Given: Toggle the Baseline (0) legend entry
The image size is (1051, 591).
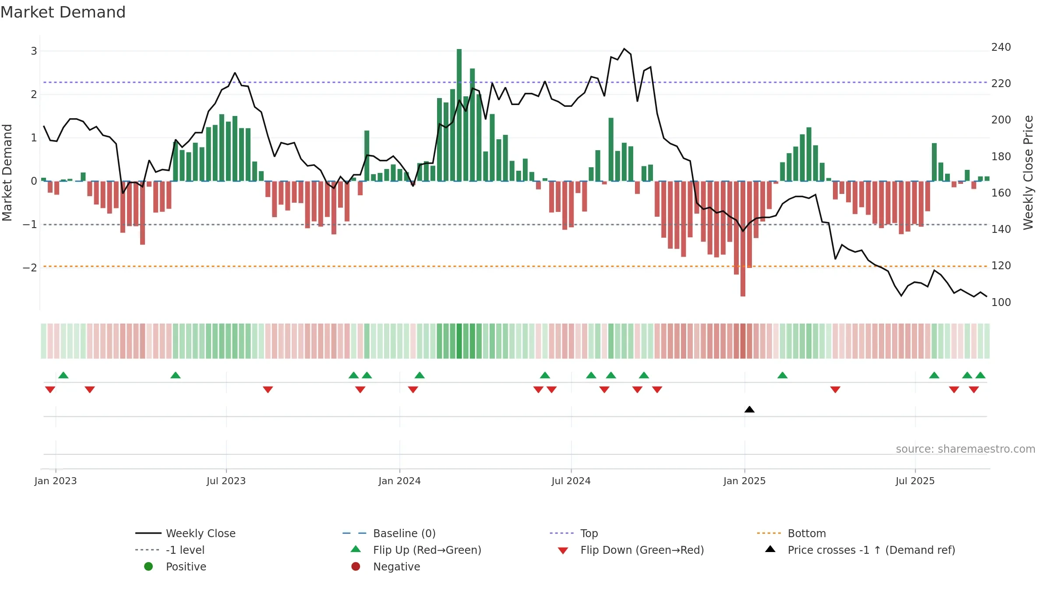Looking at the screenshot, I should click(389, 533).
